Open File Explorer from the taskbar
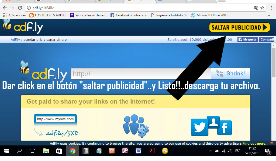 pyautogui.click(x=46, y=151)
